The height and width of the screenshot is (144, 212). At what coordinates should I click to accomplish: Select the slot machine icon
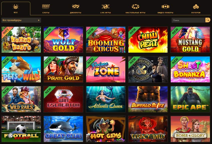[46, 7]
